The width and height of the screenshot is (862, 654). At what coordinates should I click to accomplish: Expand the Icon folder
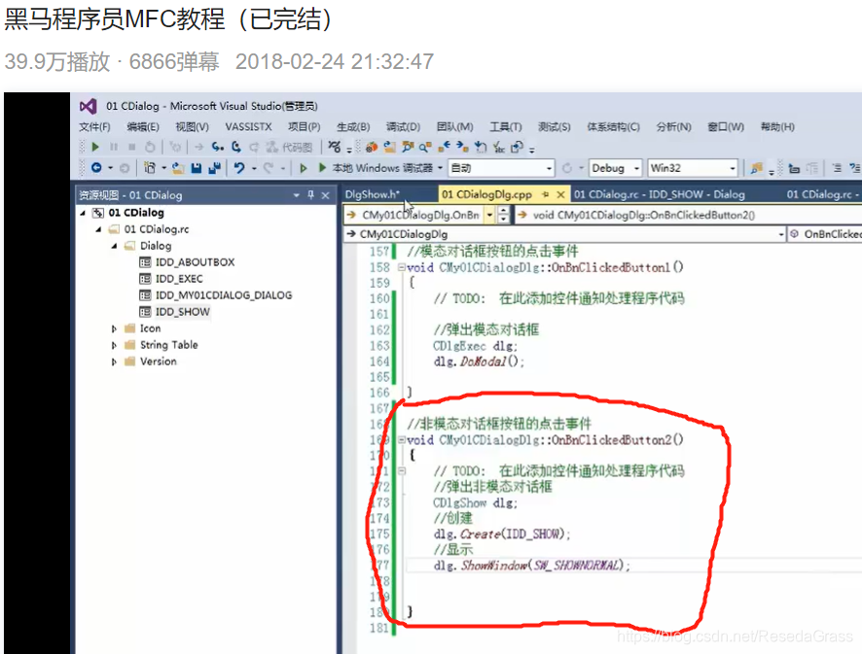[x=115, y=328]
